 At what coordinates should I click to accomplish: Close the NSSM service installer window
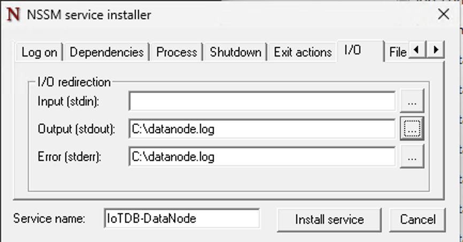point(443,14)
